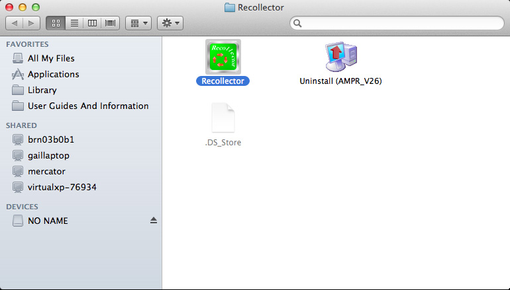Zoom the window with green button
Image resolution: width=510 pixels, height=290 pixels.
[x=36, y=7]
